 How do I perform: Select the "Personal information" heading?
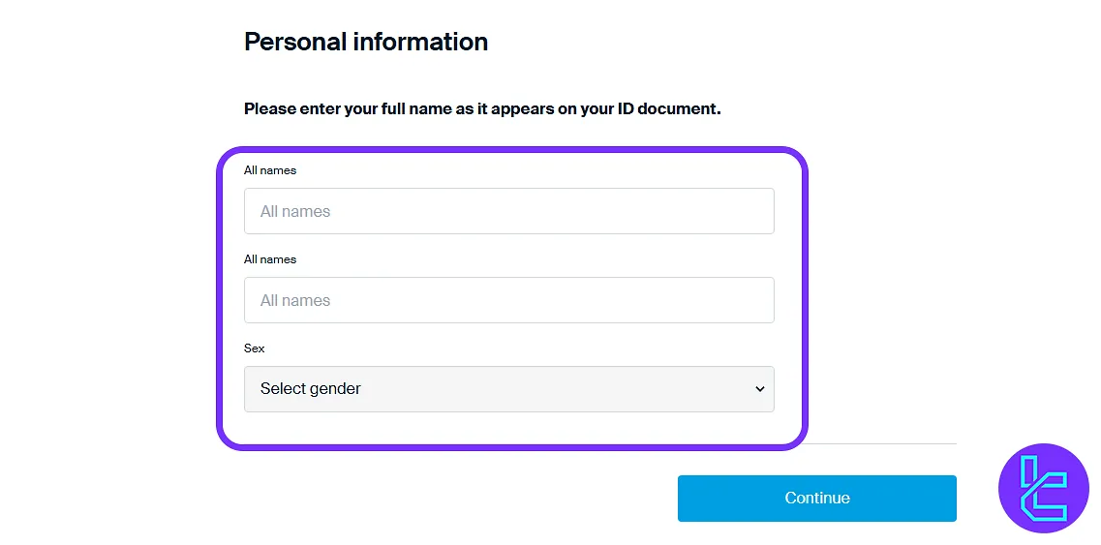coord(366,42)
